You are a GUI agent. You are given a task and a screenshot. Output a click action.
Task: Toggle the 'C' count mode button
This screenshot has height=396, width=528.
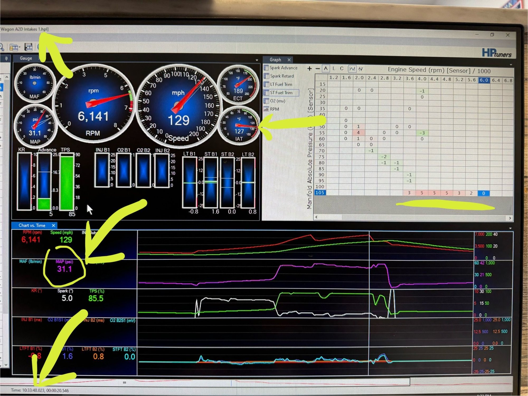pos(342,69)
